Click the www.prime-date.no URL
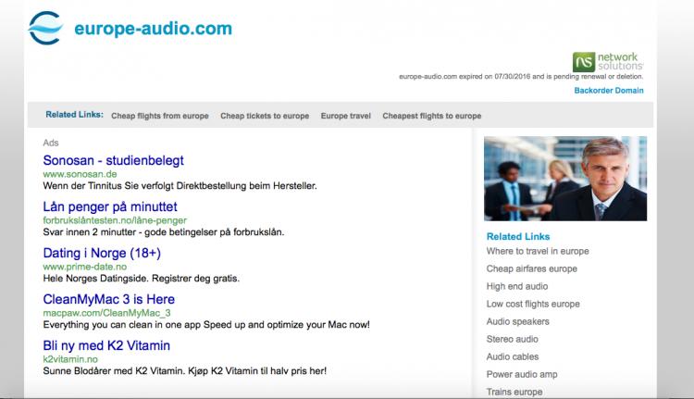This screenshot has width=694, height=399. tap(84, 267)
